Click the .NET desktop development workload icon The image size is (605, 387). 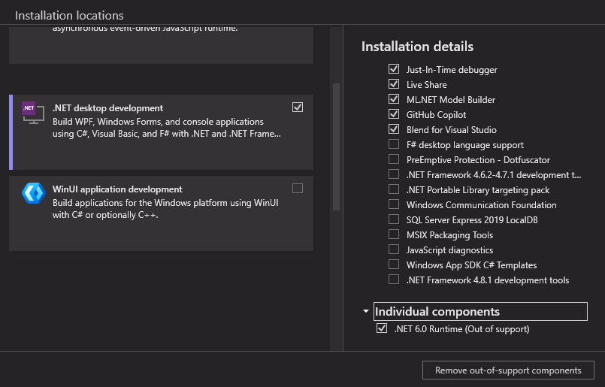(33, 113)
